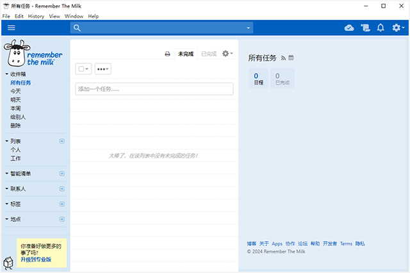Add a location with 地点 plus icon
410x273 pixels.
click(62, 219)
